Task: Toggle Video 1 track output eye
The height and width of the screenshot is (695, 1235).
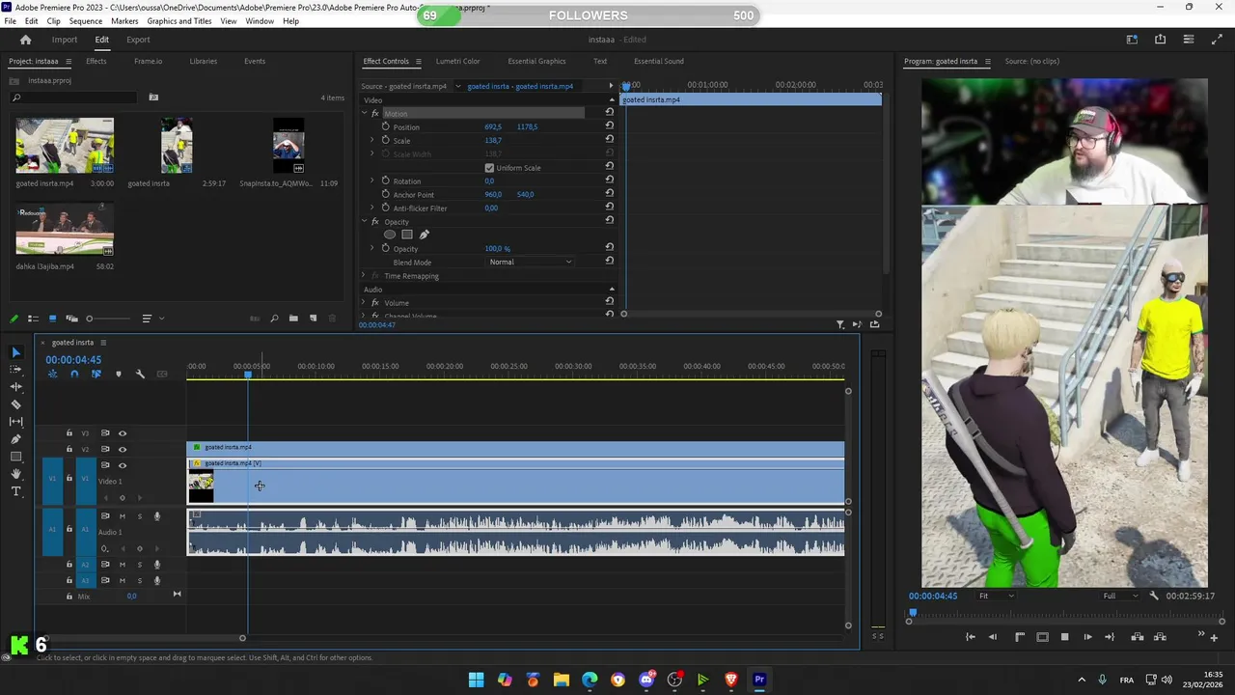Action: 123,465
